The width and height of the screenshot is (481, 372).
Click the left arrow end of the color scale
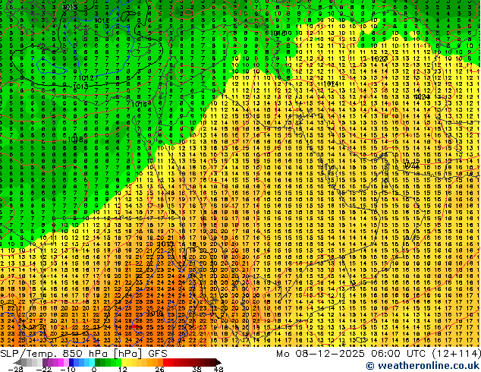[17, 362]
